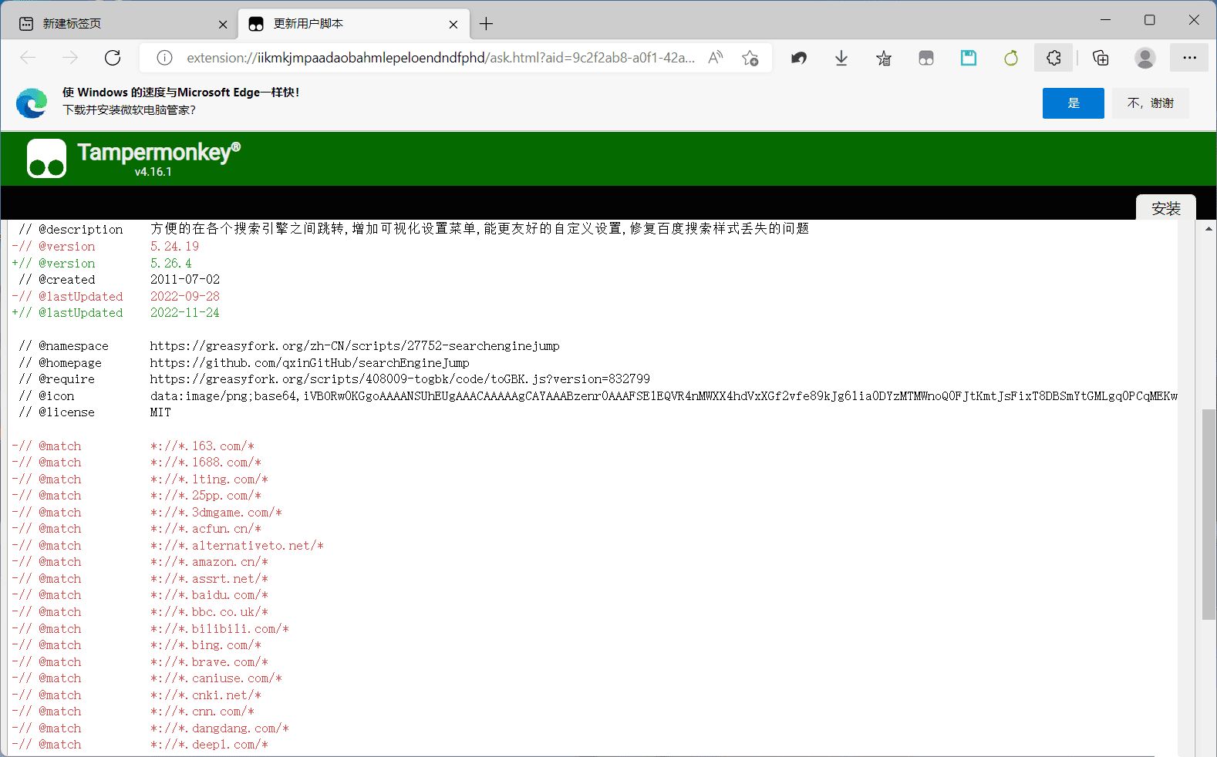Add this page to favorites star icon
The image size is (1217, 757).
[x=750, y=58]
